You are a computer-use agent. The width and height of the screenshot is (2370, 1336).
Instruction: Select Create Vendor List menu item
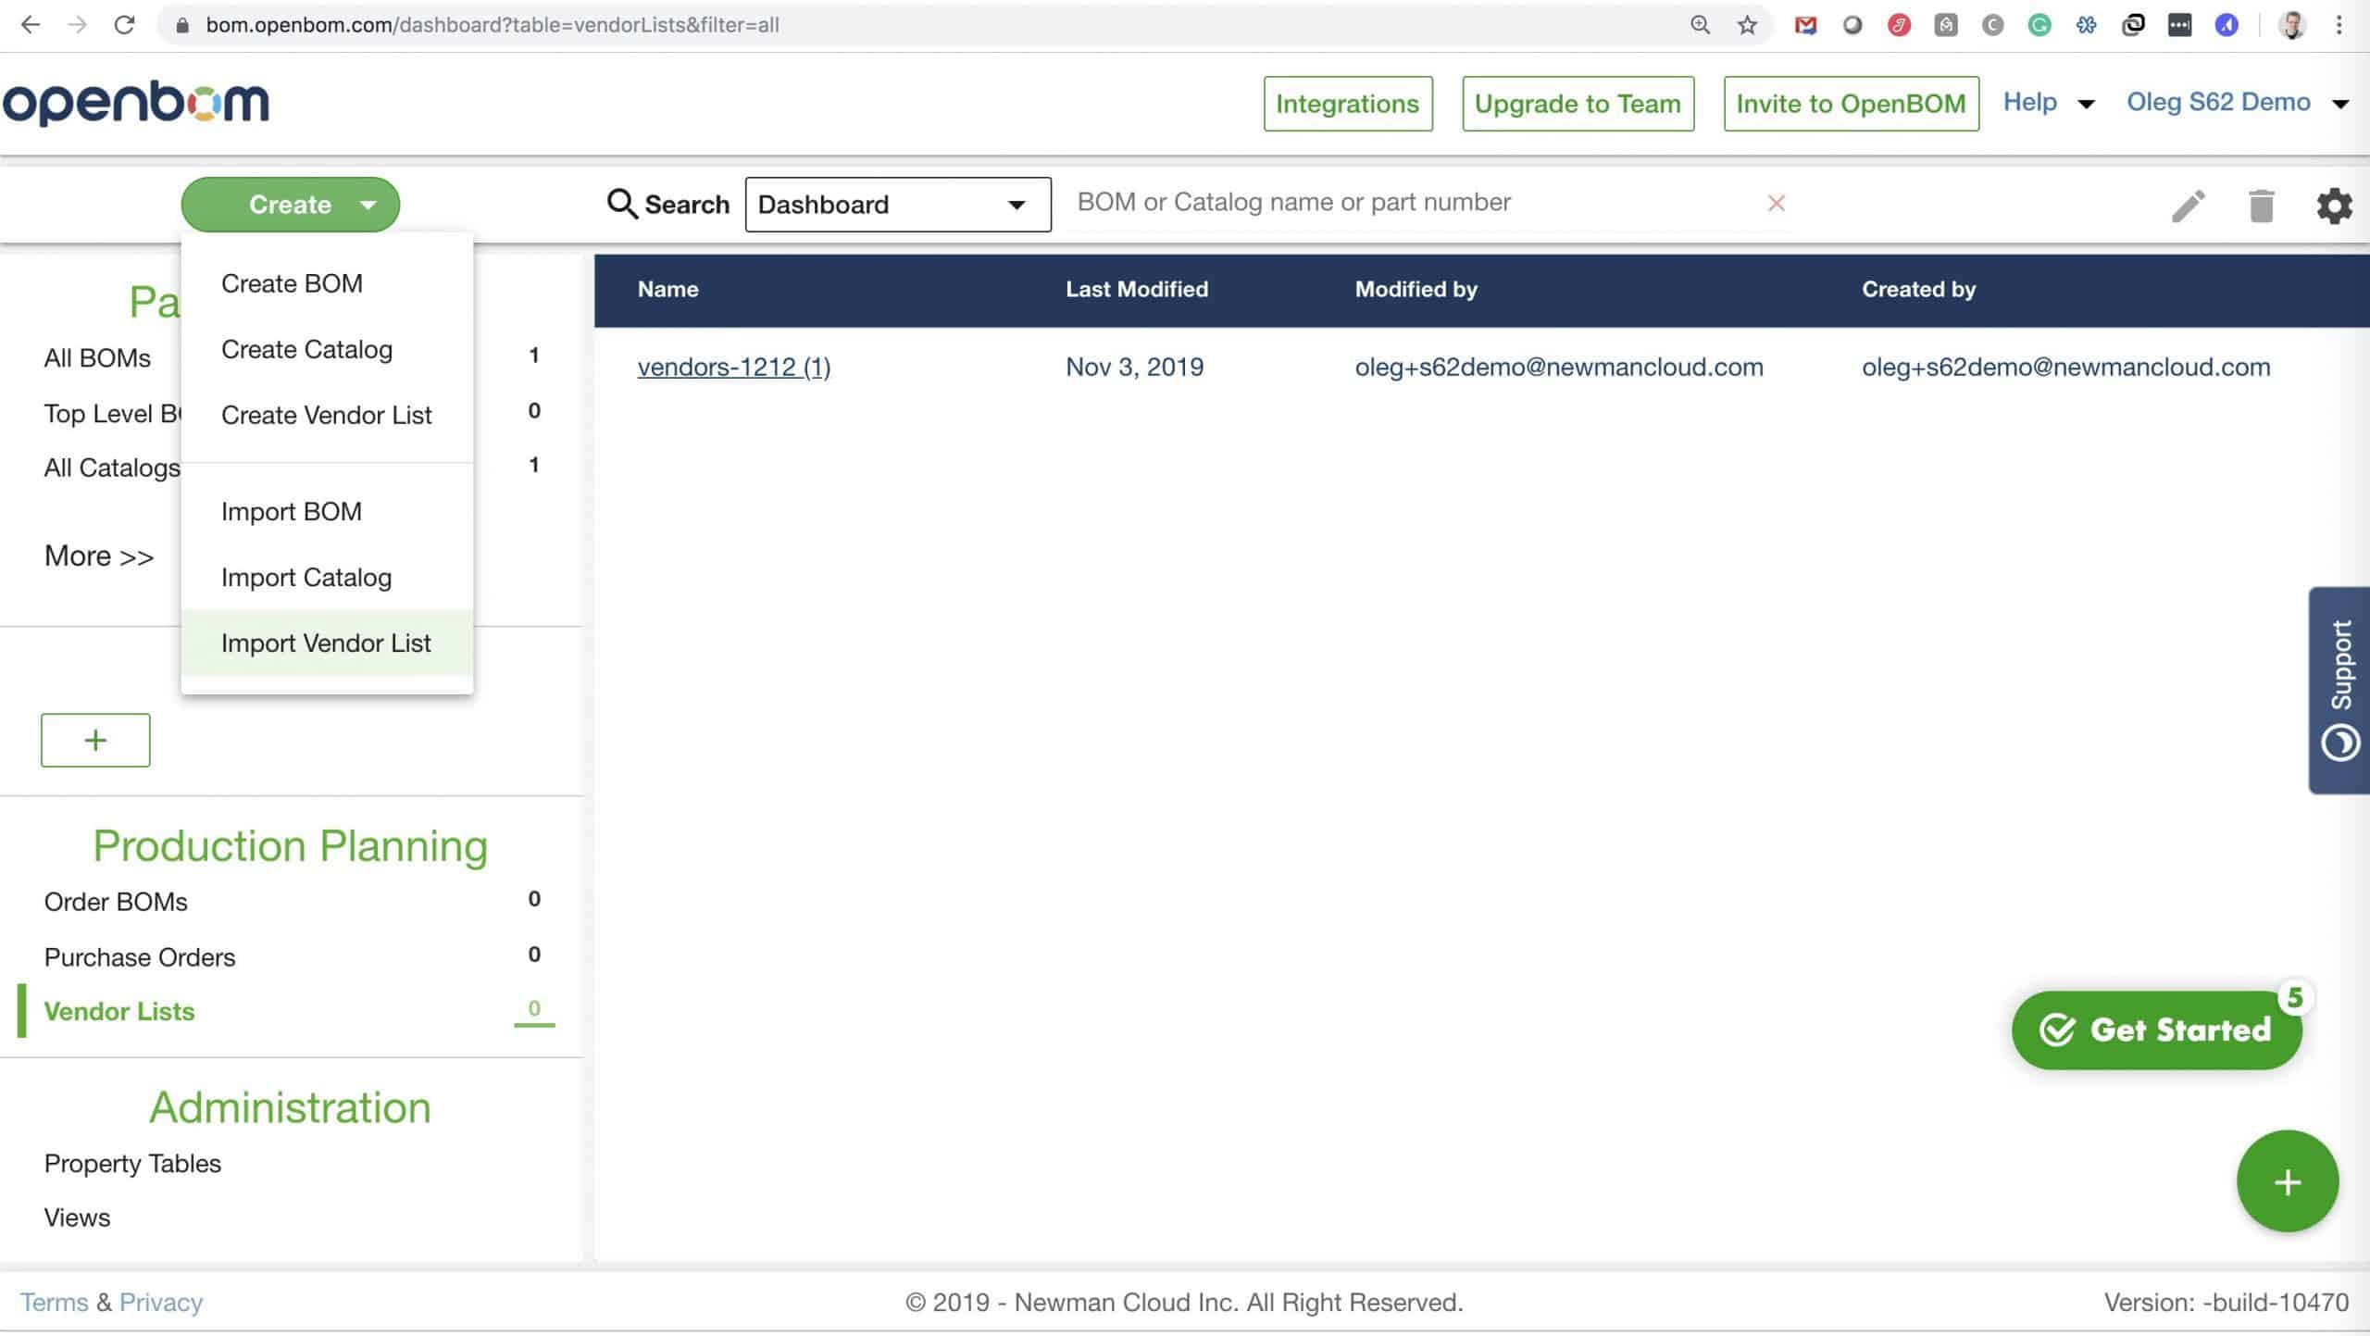click(326, 415)
